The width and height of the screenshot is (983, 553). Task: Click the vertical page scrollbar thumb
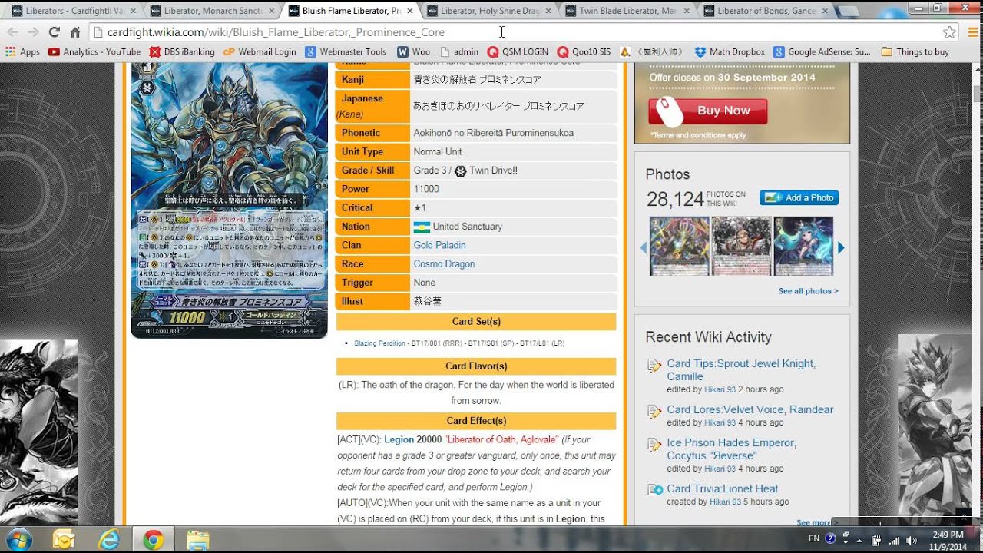(976, 94)
